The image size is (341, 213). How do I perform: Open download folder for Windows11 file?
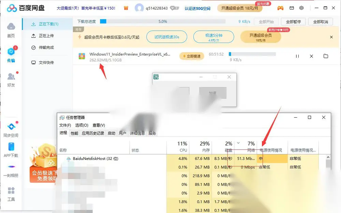coord(326,56)
